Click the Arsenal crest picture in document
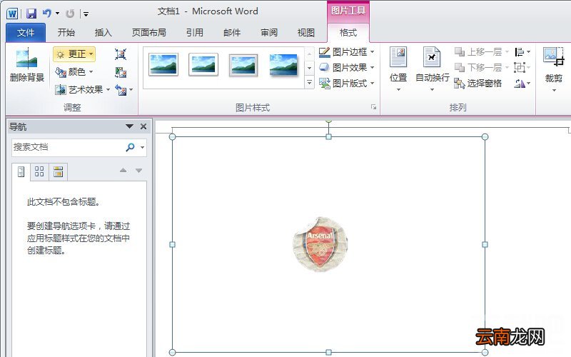This screenshot has height=357, width=571. (320, 244)
